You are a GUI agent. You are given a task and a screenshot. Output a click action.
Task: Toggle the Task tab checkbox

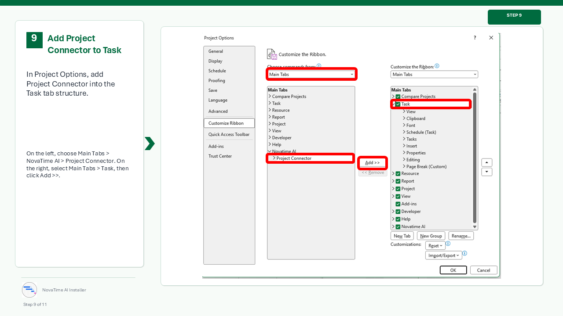[398, 104]
